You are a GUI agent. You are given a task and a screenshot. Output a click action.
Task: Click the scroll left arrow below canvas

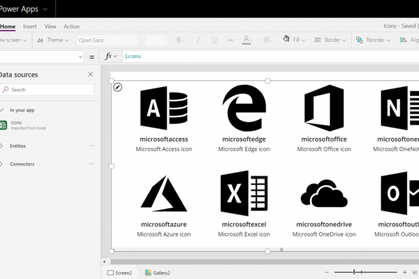pos(105,262)
